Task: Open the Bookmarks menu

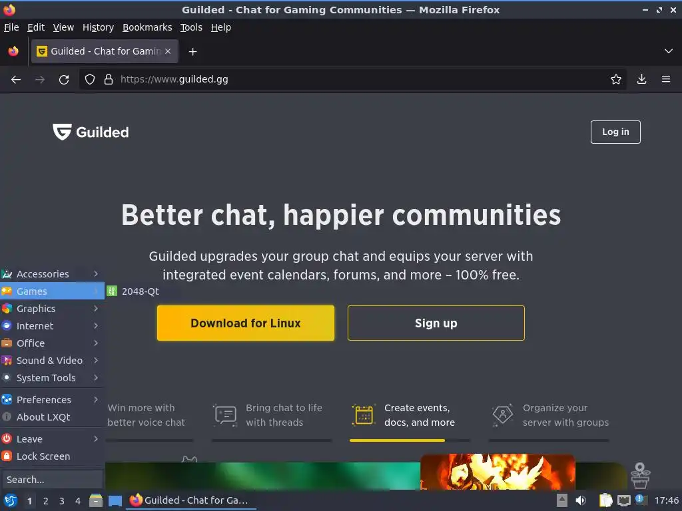Action: point(147,27)
